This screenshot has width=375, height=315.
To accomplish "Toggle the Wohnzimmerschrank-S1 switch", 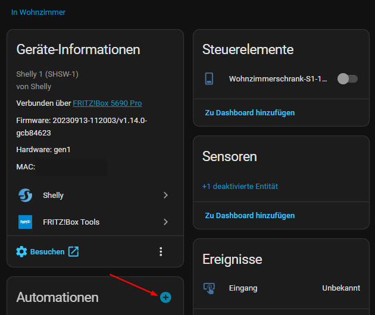I will tap(347, 78).
